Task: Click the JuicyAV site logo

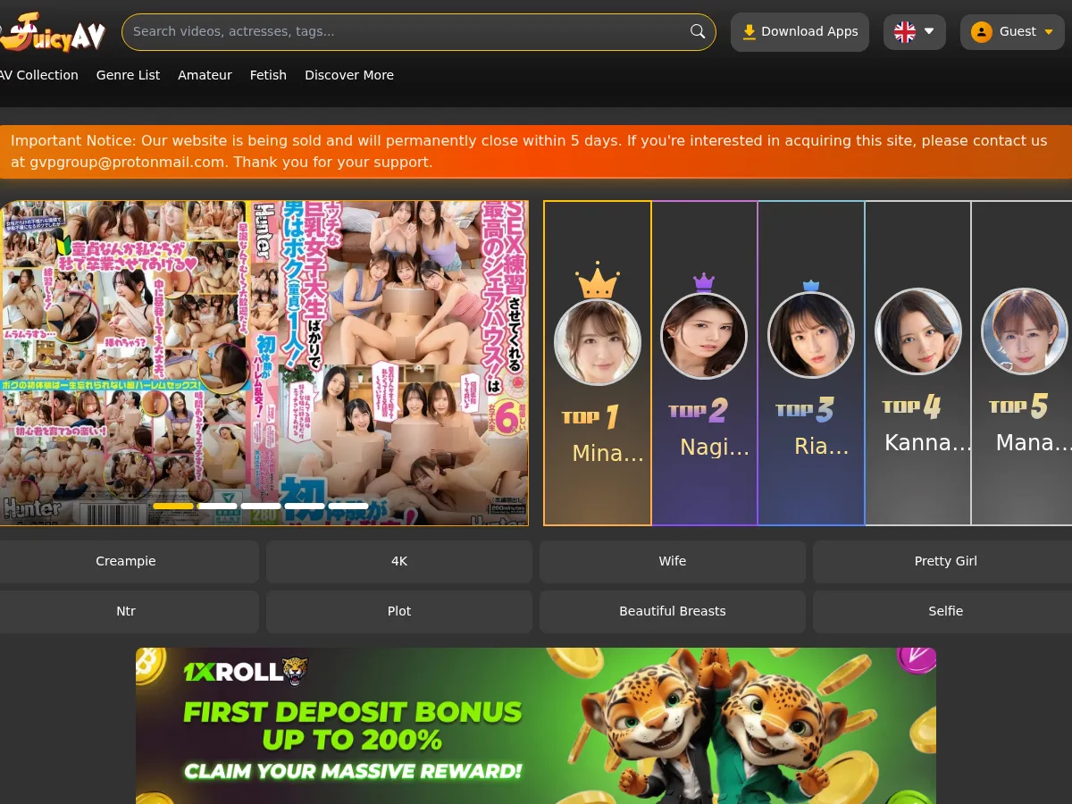Action: click(x=52, y=32)
